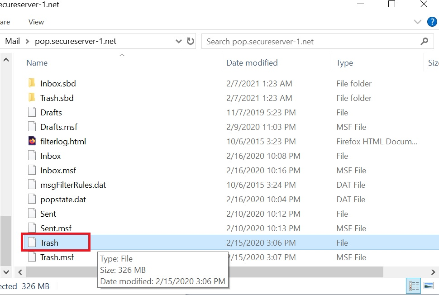This screenshot has height=295, width=439.
Task: Expand the address bar history dropdown
Action: (179, 41)
